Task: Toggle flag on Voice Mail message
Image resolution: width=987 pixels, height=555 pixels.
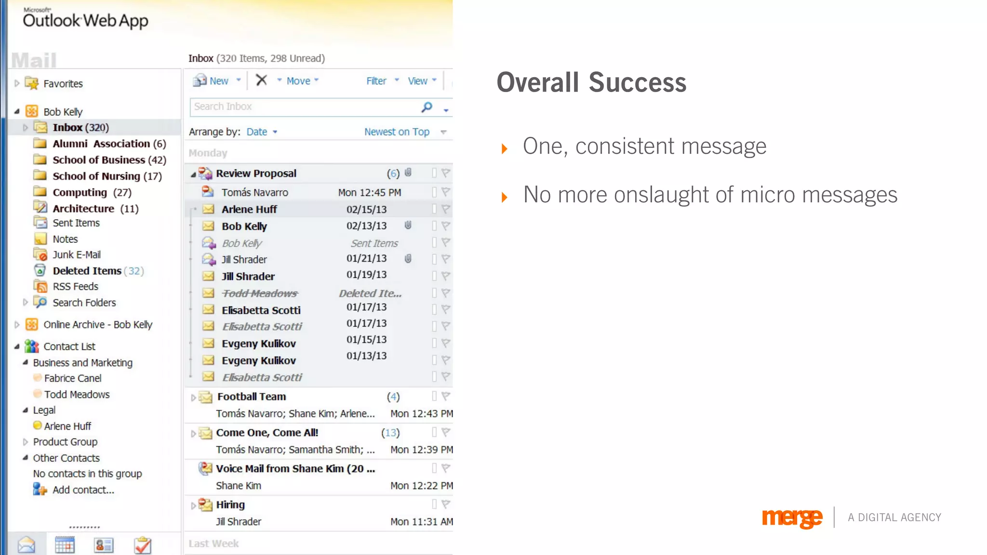Action: (446, 468)
